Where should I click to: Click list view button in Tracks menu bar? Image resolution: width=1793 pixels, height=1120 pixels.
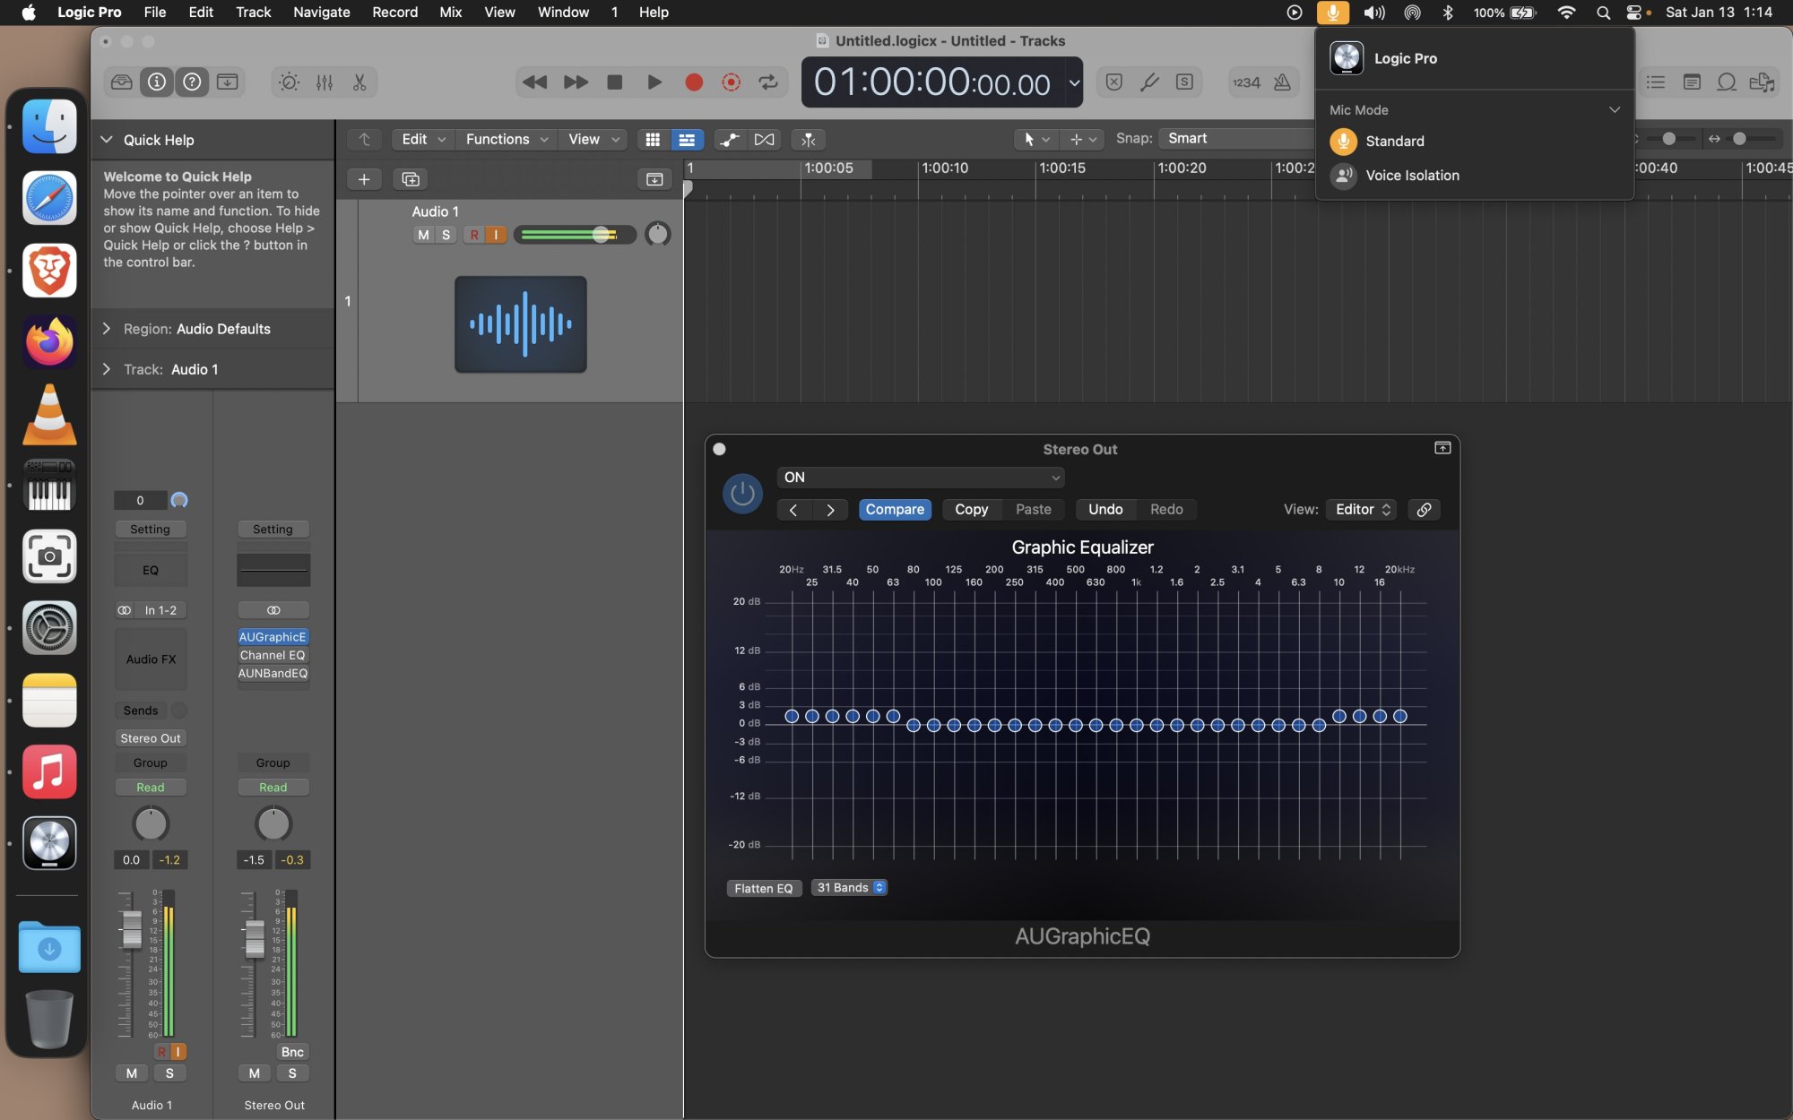tap(687, 139)
